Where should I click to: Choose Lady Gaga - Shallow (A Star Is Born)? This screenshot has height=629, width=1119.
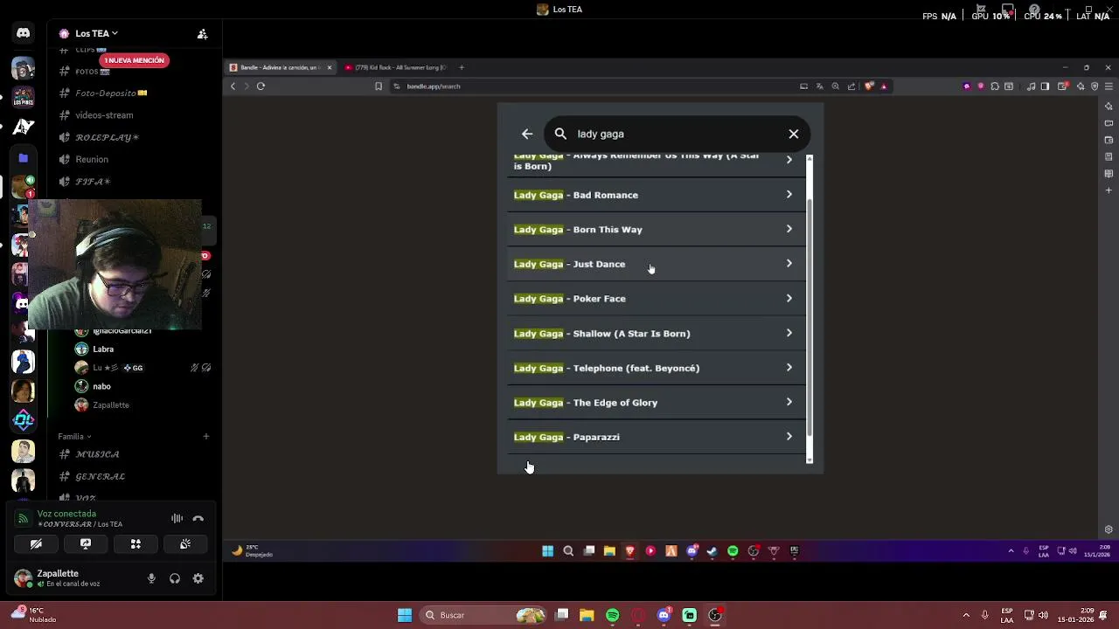(x=656, y=333)
